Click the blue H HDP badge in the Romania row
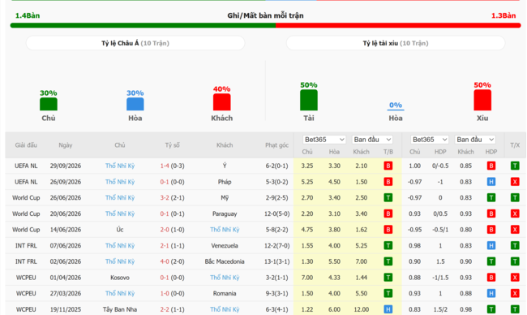Viewport: 527px width, 315px height. tap(491, 293)
